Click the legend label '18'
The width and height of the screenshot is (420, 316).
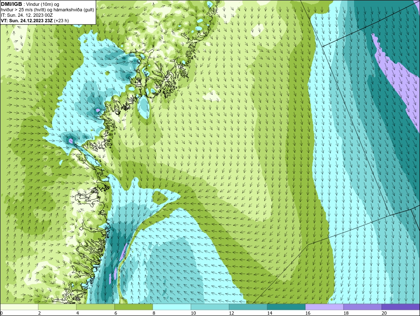346,313
